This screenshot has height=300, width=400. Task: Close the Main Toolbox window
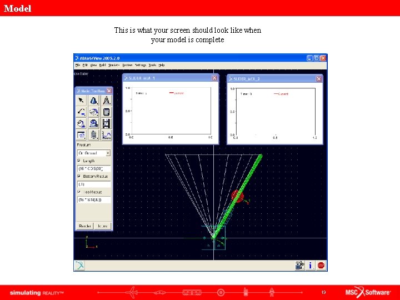coord(109,91)
